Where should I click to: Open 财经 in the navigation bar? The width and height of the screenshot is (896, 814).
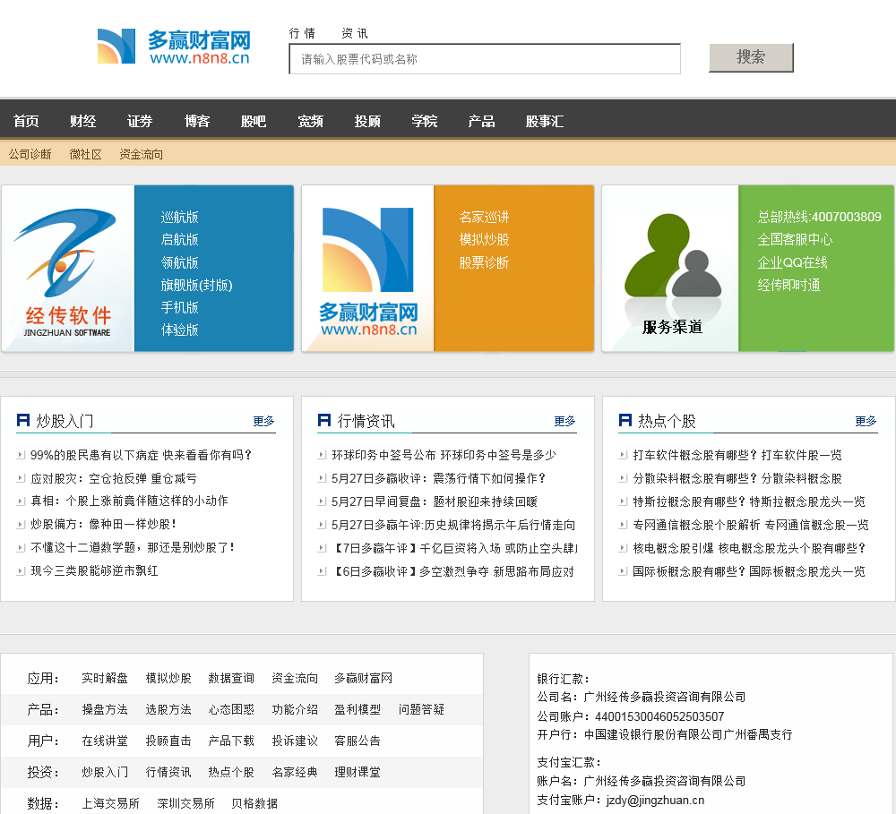click(x=82, y=121)
